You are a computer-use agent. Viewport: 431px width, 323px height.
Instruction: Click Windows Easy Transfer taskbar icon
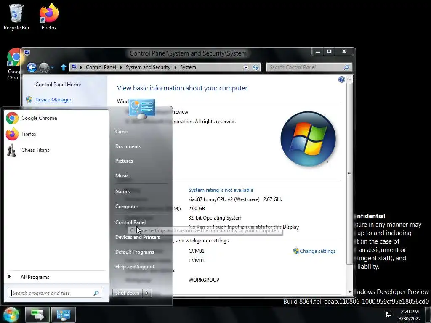point(37,315)
